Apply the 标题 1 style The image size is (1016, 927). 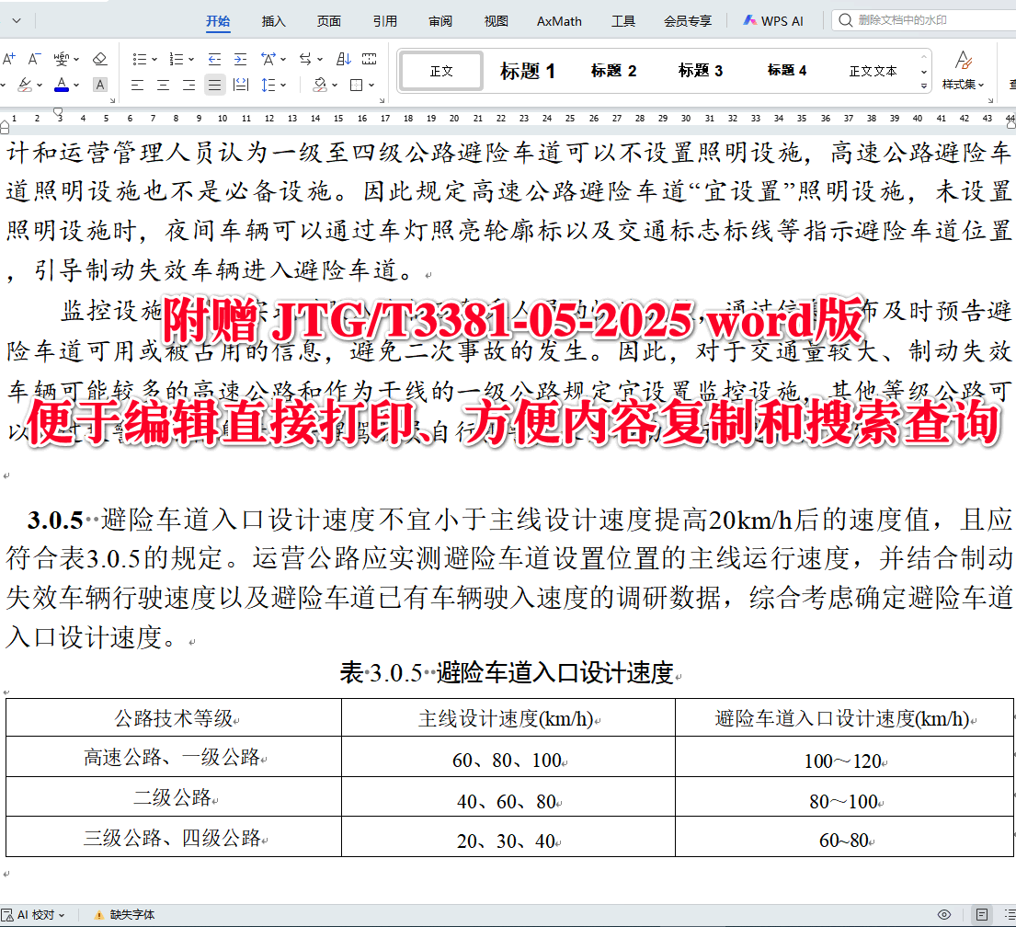tap(527, 71)
